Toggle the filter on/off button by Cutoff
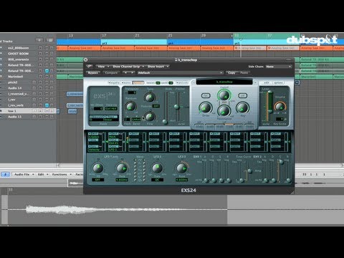The image size is (344, 258). point(206,95)
